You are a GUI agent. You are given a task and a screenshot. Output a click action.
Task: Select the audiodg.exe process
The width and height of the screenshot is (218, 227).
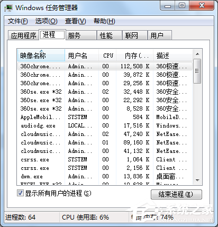pos(105,125)
